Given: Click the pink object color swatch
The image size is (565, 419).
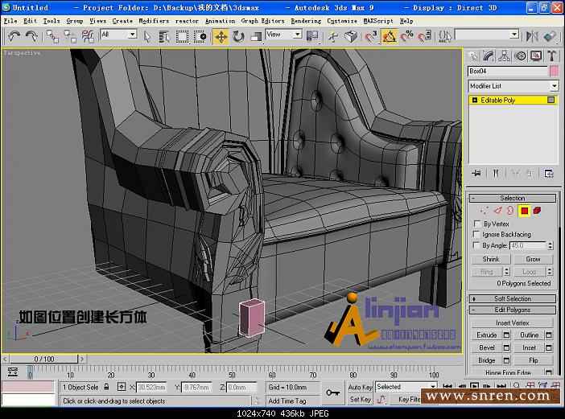Looking at the screenshot, I should click(554, 72).
